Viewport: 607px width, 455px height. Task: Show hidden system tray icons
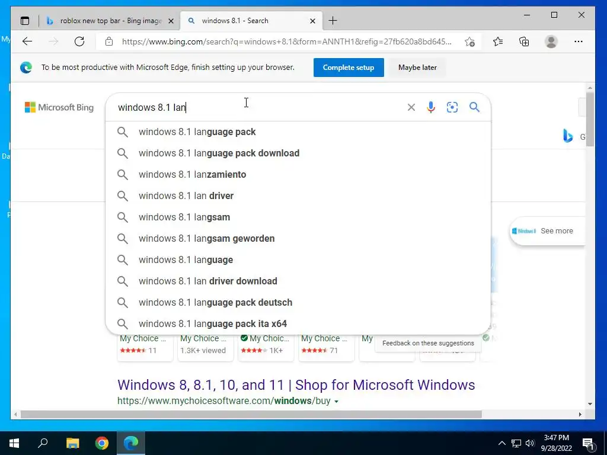[501, 443]
